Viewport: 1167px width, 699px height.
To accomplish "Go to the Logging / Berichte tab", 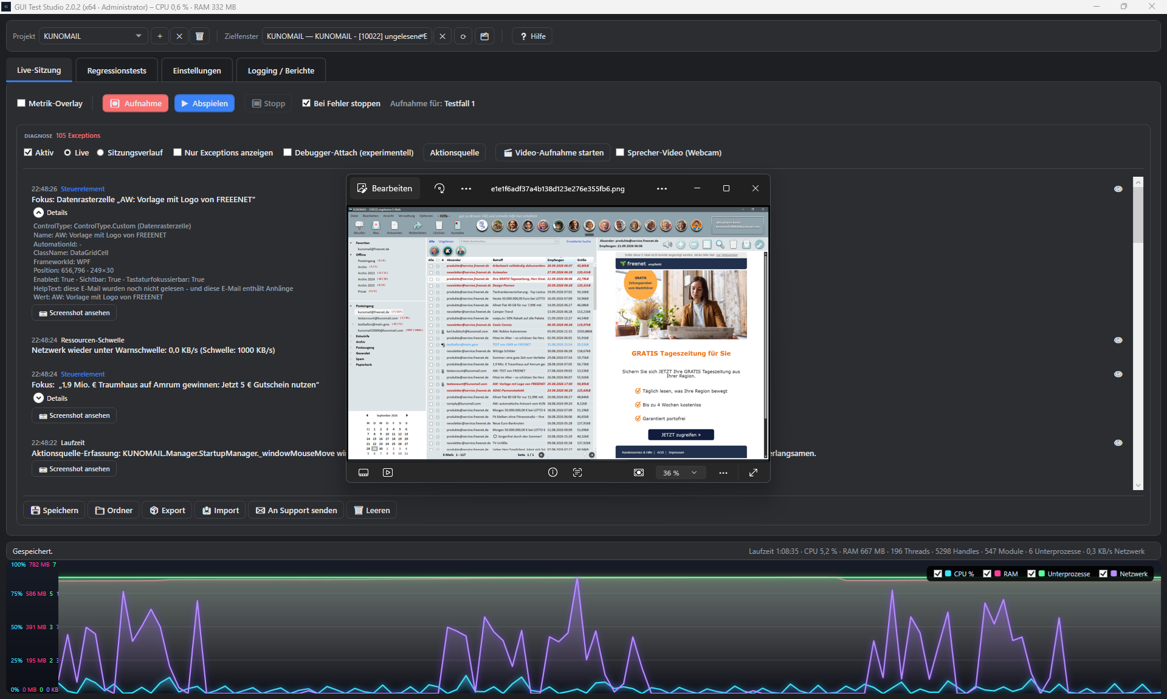I will [281, 70].
